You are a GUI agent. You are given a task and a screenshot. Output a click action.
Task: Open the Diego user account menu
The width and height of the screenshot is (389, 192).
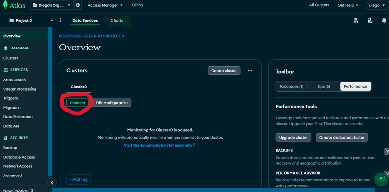click(x=377, y=5)
